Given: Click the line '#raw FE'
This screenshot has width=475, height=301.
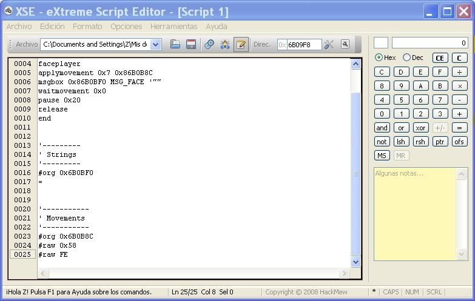Looking at the screenshot, I should click(x=53, y=254).
